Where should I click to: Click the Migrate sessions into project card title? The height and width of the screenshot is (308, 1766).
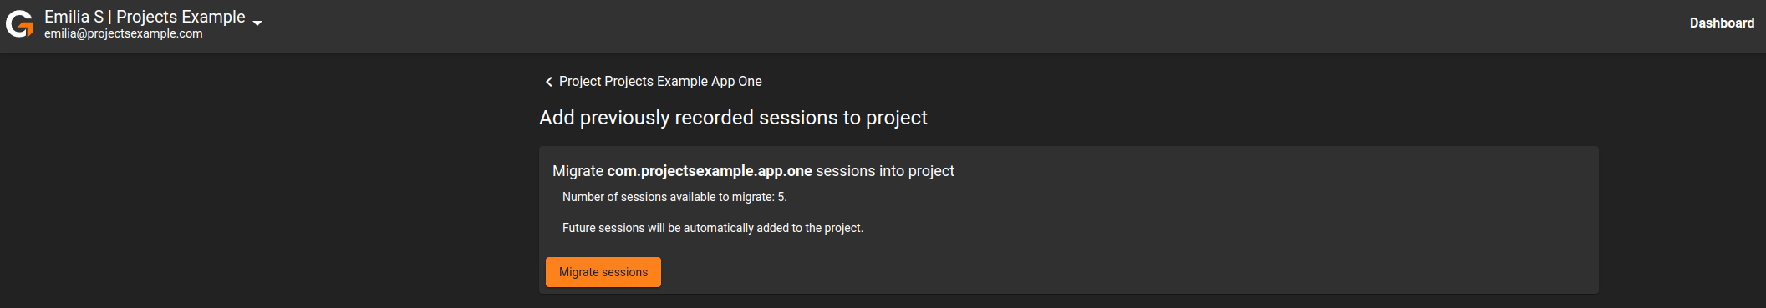(753, 171)
